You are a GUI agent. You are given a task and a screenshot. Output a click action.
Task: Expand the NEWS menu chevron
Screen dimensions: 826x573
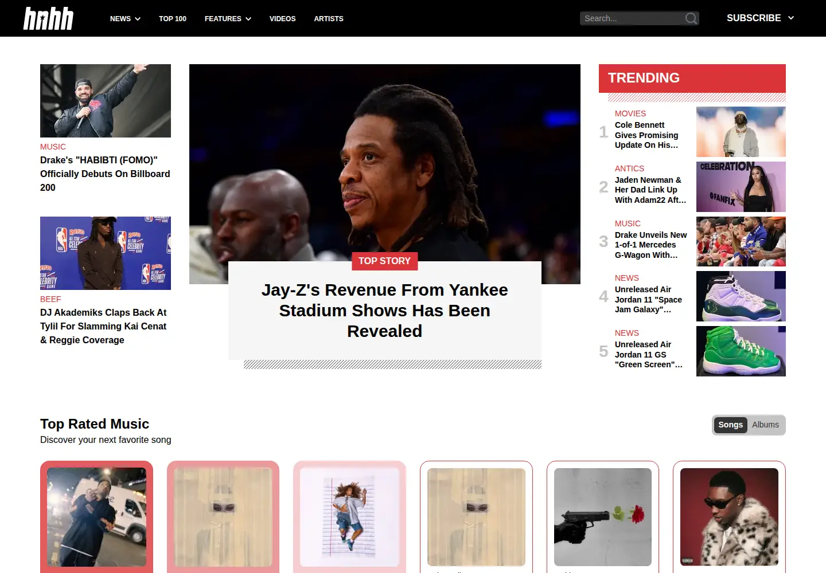pos(138,19)
